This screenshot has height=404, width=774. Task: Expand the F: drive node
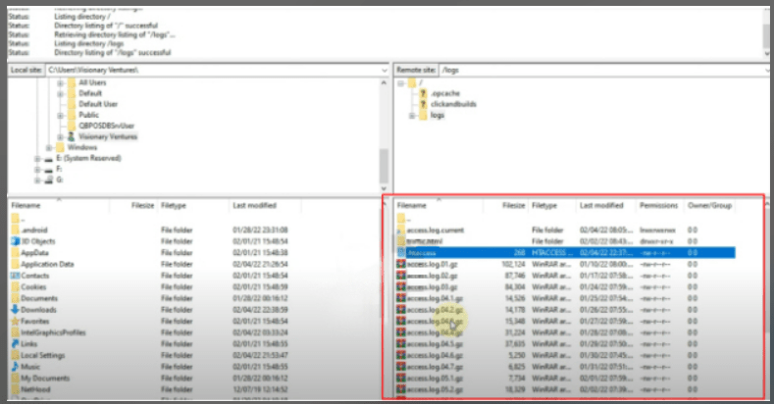[x=37, y=170]
